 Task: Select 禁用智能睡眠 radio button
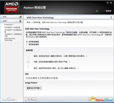[x=27, y=45]
